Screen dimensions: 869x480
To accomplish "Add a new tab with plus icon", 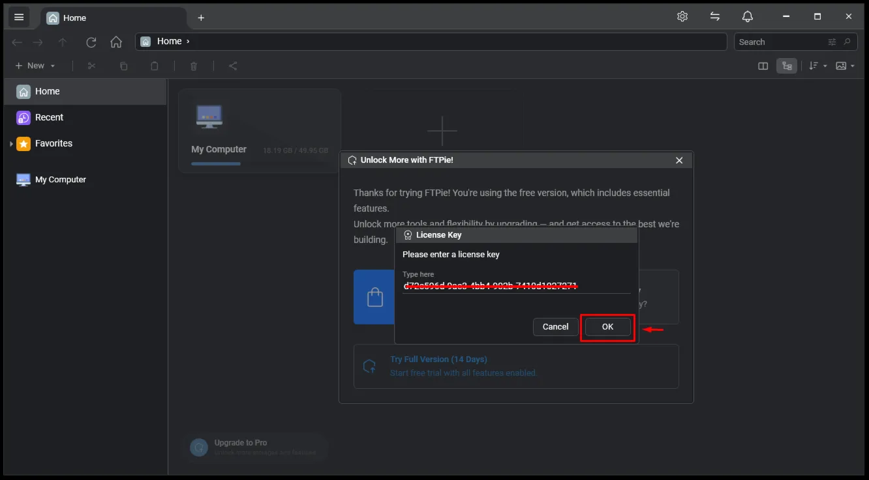I will point(201,18).
